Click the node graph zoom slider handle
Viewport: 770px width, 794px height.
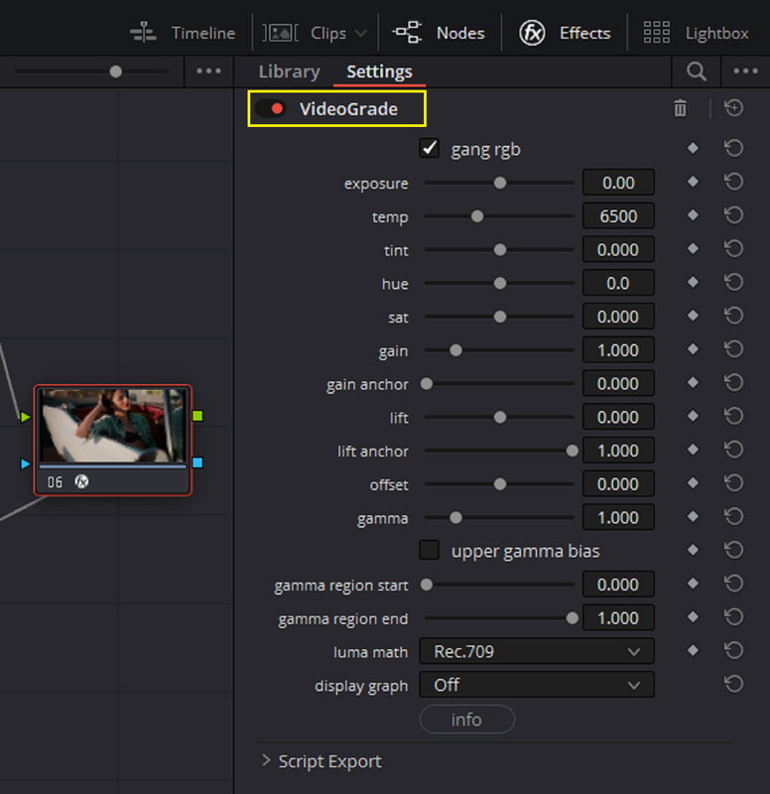[x=116, y=71]
